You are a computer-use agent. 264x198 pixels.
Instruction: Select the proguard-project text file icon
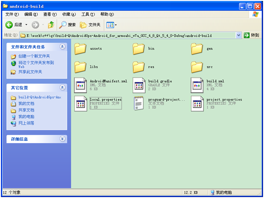pyautogui.click(x=139, y=103)
